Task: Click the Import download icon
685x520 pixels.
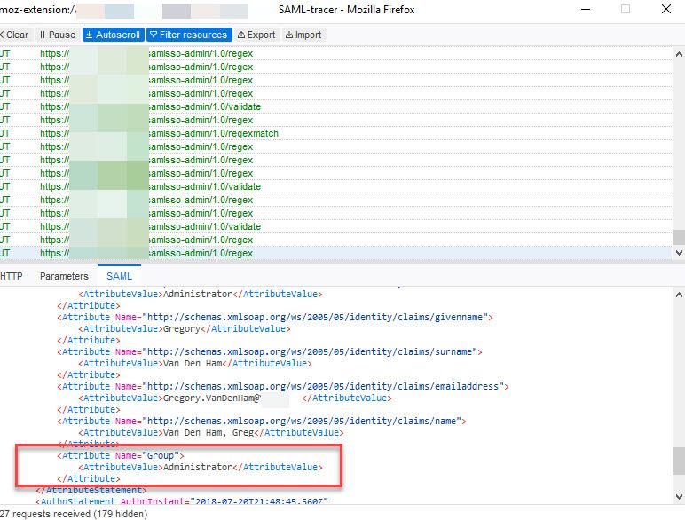Action: (x=288, y=35)
